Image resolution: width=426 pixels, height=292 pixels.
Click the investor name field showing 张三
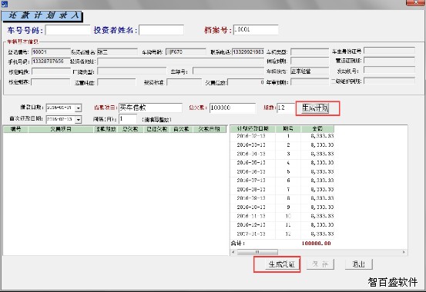coord(117,51)
